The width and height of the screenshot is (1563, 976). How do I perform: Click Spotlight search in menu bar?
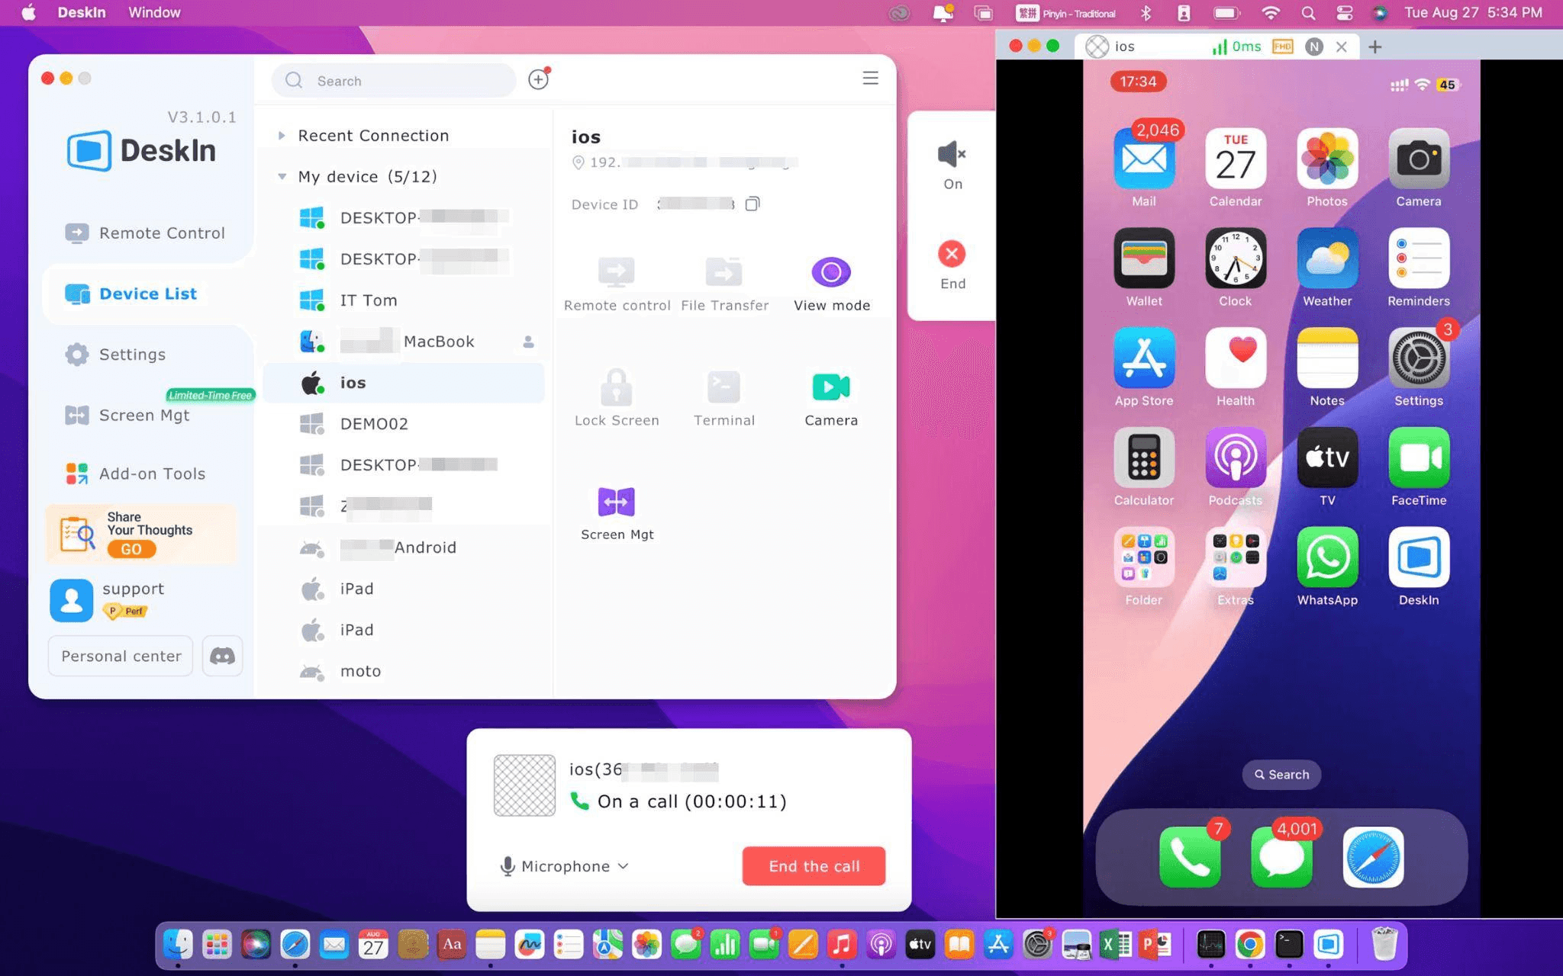tap(1308, 12)
